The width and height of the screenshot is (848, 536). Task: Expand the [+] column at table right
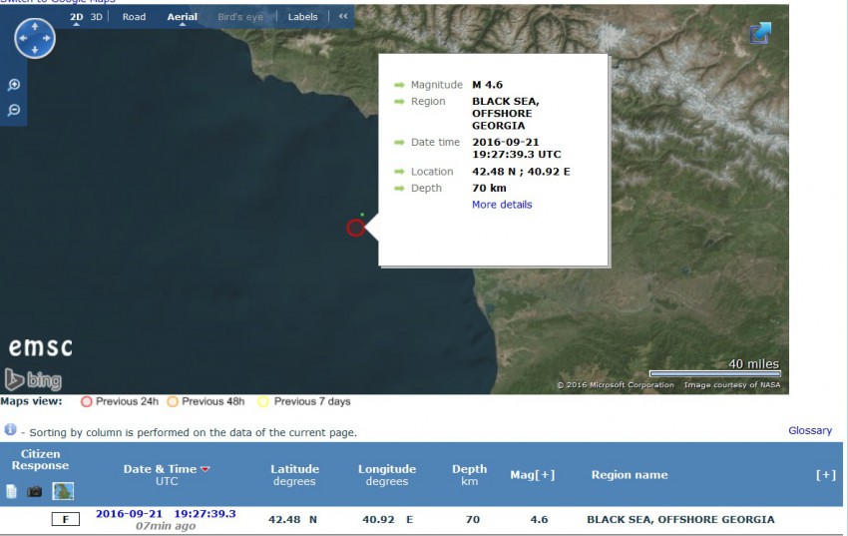pyautogui.click(x=825, y=475)
